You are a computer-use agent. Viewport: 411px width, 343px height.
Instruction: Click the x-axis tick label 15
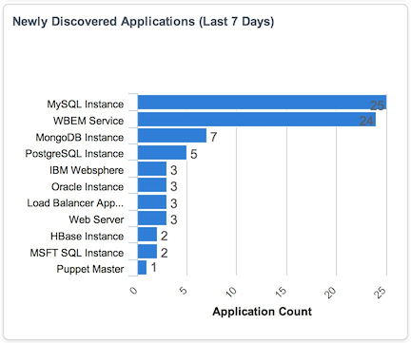coord(281,292)
